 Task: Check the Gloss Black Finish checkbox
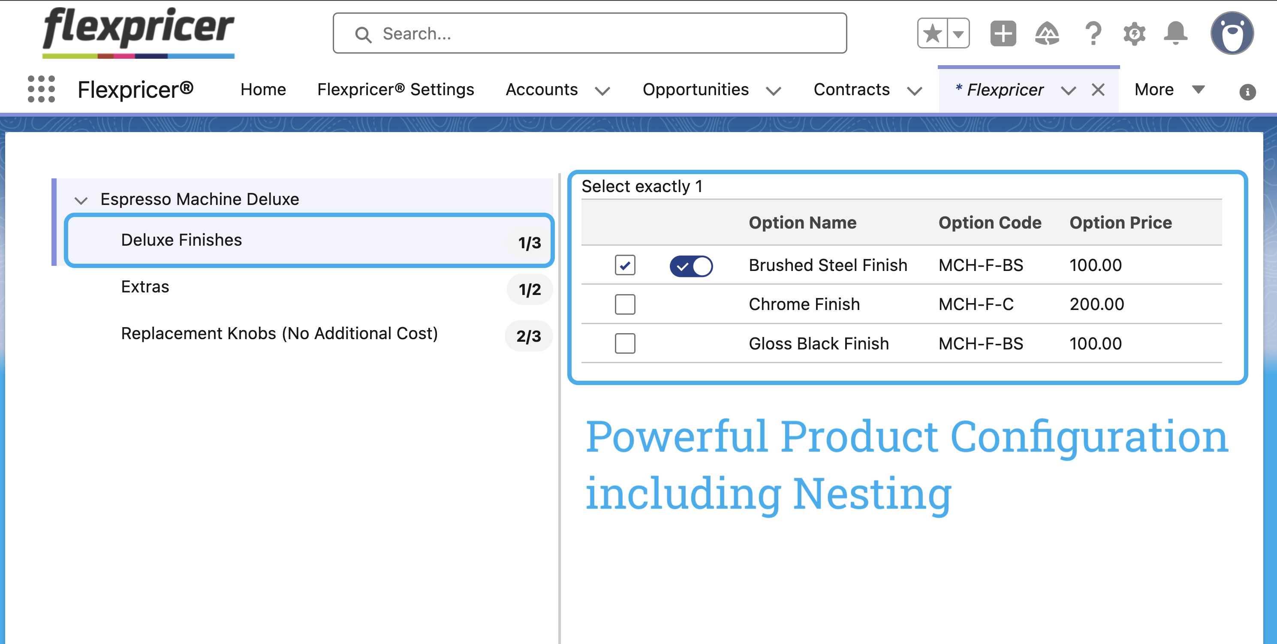pyautogui.click(x=625, y=343)
